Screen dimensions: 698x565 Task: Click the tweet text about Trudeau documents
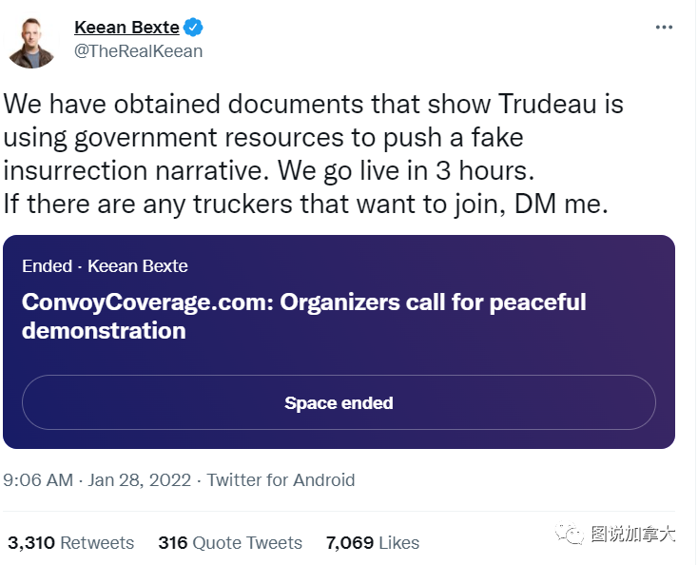[314, 154]
